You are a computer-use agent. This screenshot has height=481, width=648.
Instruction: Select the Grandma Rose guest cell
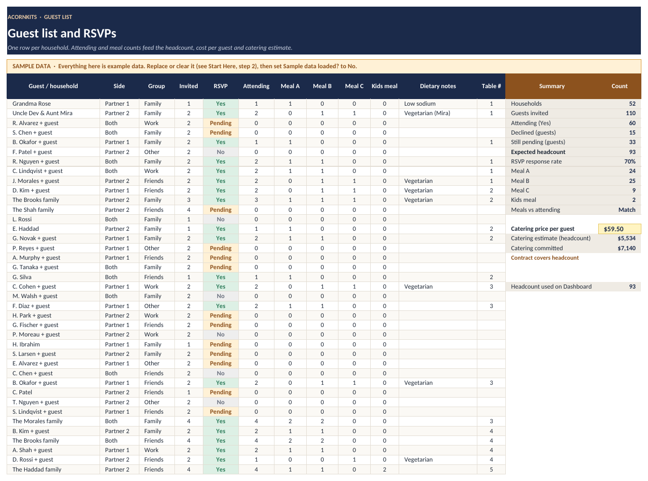coord(53,104)
